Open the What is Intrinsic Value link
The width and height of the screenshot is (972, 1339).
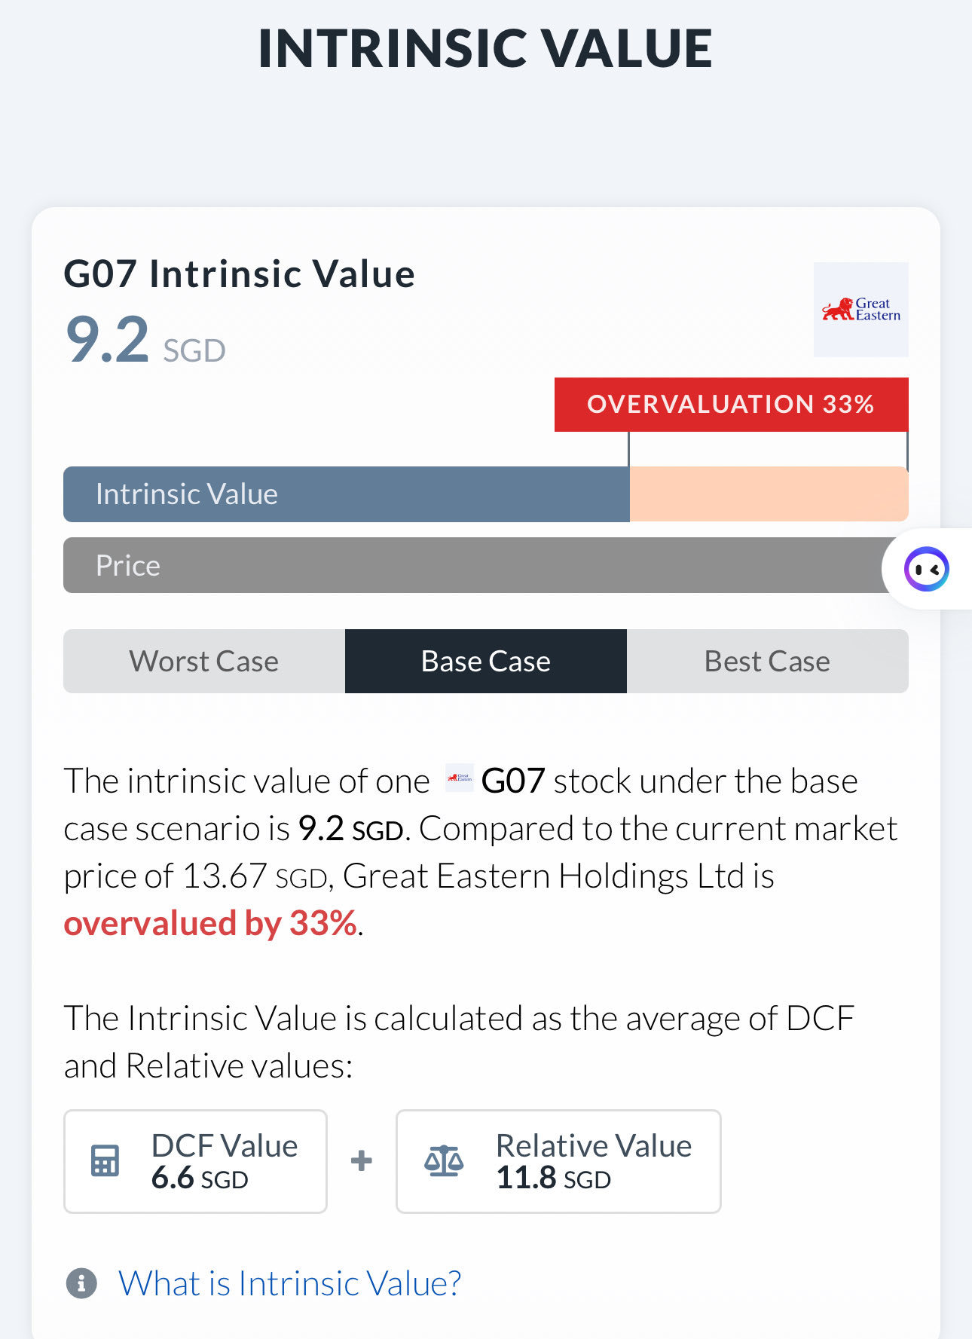coord(290,1283)
